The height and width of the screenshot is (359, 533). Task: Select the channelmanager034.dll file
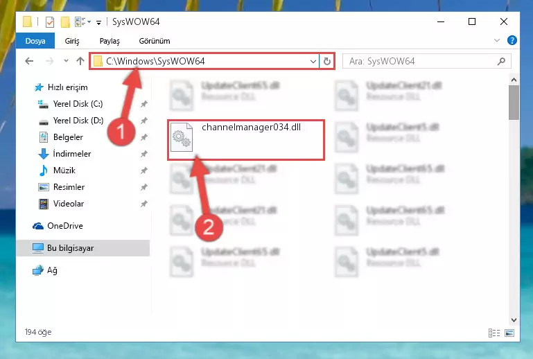(x=246, y=140)
